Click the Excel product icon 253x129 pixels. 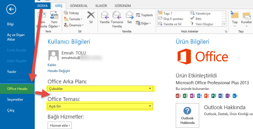pyautogui.click(x=185, y=96)
